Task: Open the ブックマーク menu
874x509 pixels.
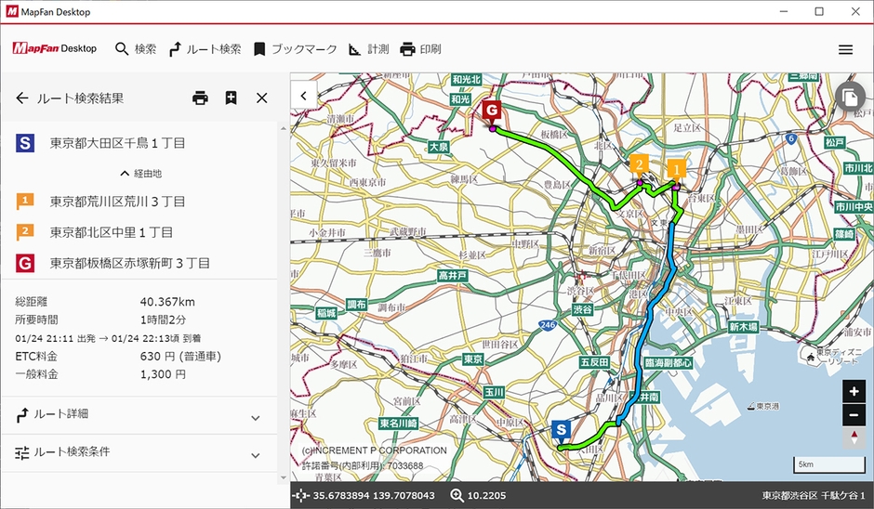Action: coord(295,49)
